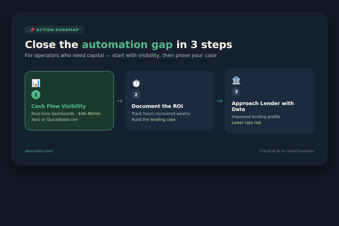Click the $40–80/mo price text

click(x=89, y=114)
